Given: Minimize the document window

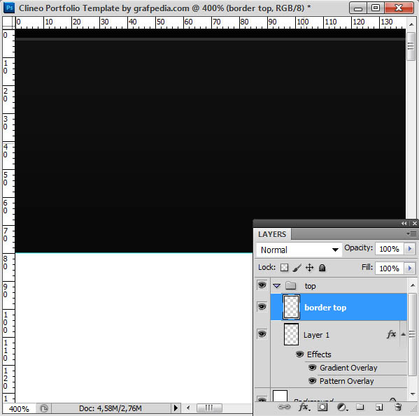Looking at the screenshot, I should [x=358, y=8].
